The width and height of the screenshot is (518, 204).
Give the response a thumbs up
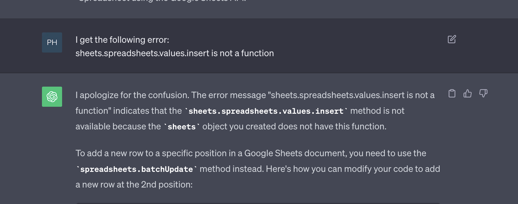coord(467,93)
